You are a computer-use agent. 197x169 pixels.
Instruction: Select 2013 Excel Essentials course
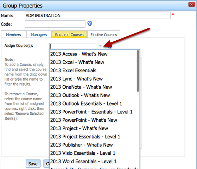point(93,70)
